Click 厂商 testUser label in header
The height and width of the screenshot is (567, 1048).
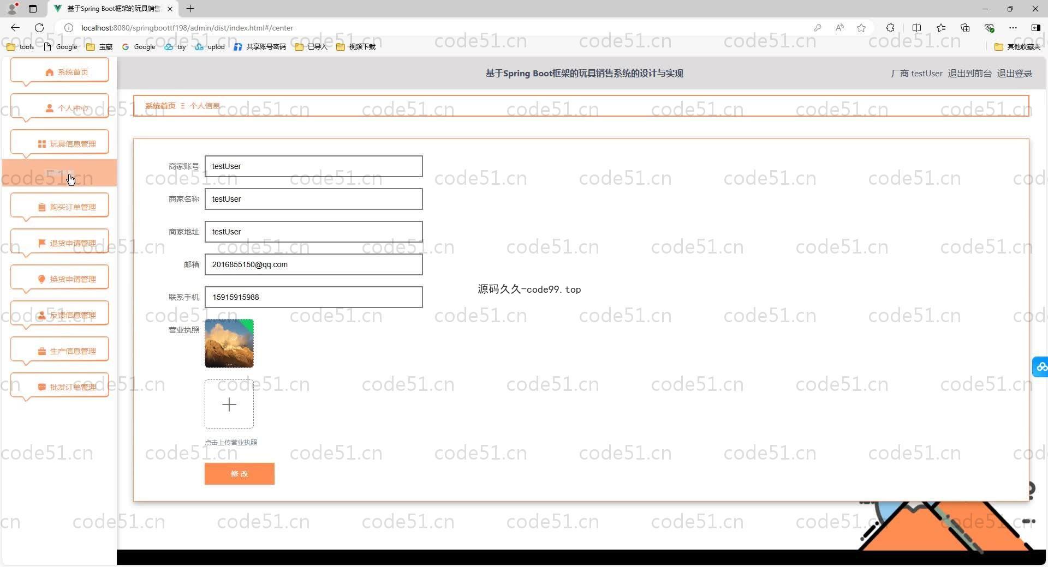916,73
